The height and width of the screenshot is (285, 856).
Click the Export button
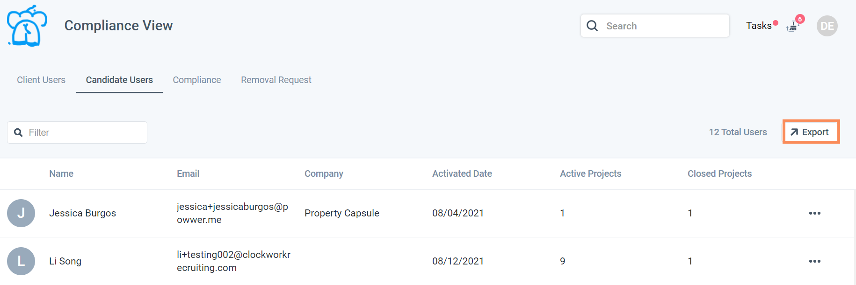pos(811,132)
